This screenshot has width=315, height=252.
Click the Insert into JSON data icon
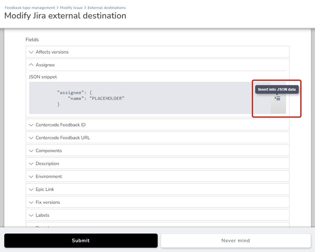[278, 98]
